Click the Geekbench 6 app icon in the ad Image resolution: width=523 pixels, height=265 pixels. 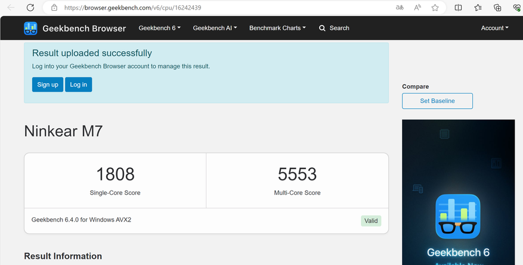458,216
